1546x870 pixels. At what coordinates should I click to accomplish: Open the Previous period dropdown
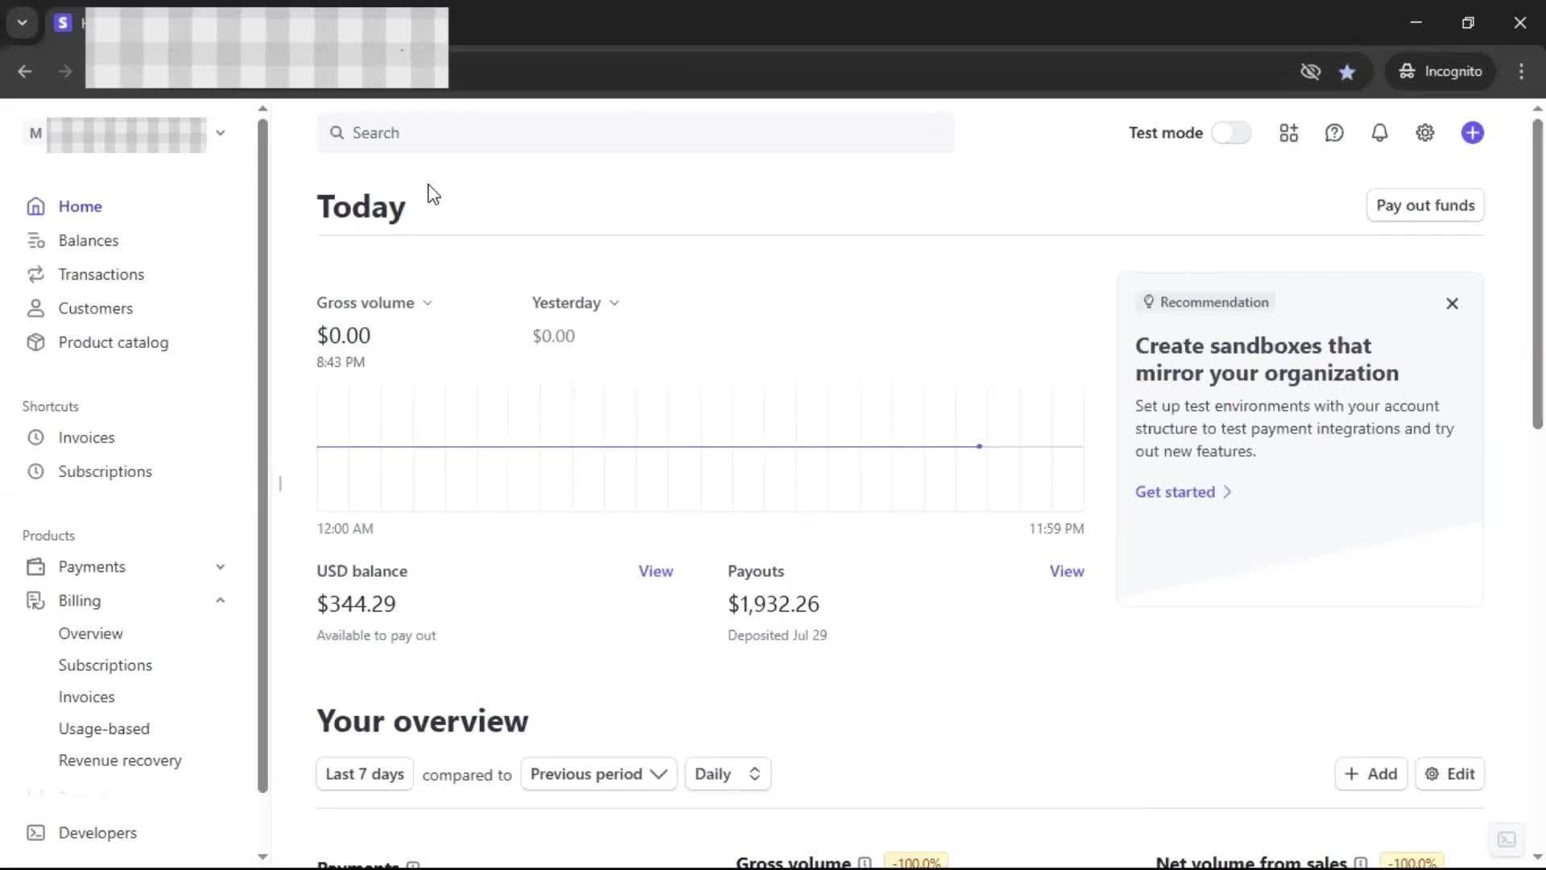(598, 774)
